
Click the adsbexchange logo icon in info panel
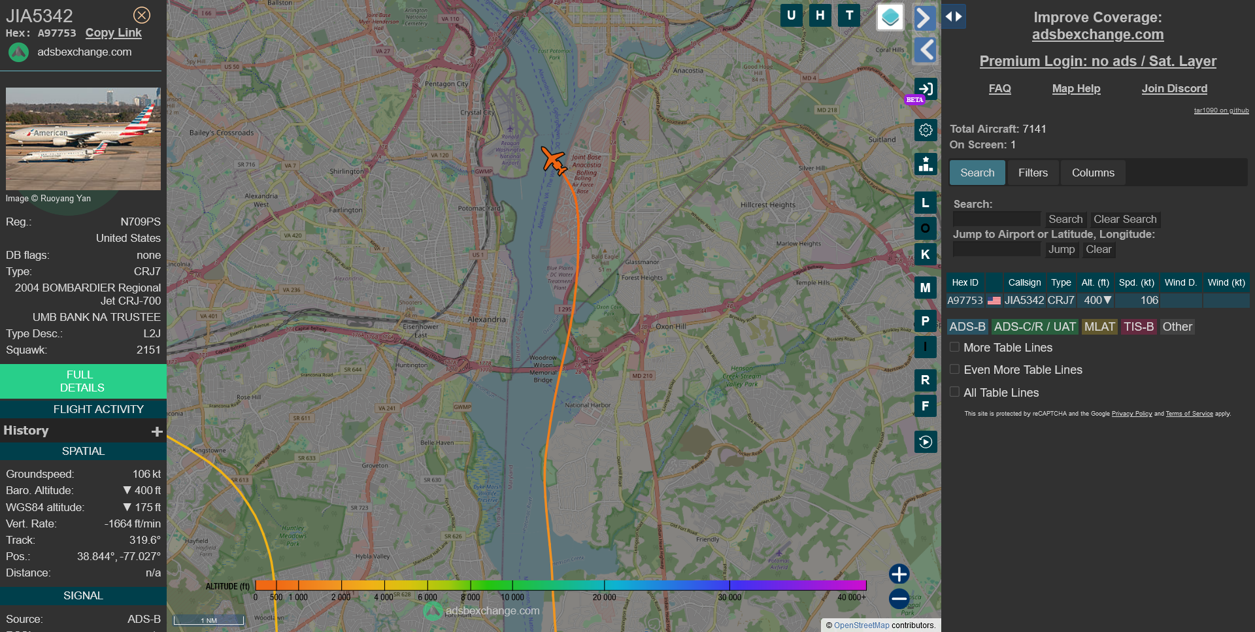point(18,52)
